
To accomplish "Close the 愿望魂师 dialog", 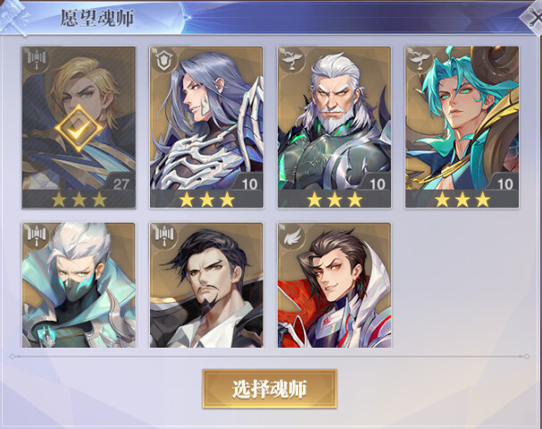I will 532,17.
